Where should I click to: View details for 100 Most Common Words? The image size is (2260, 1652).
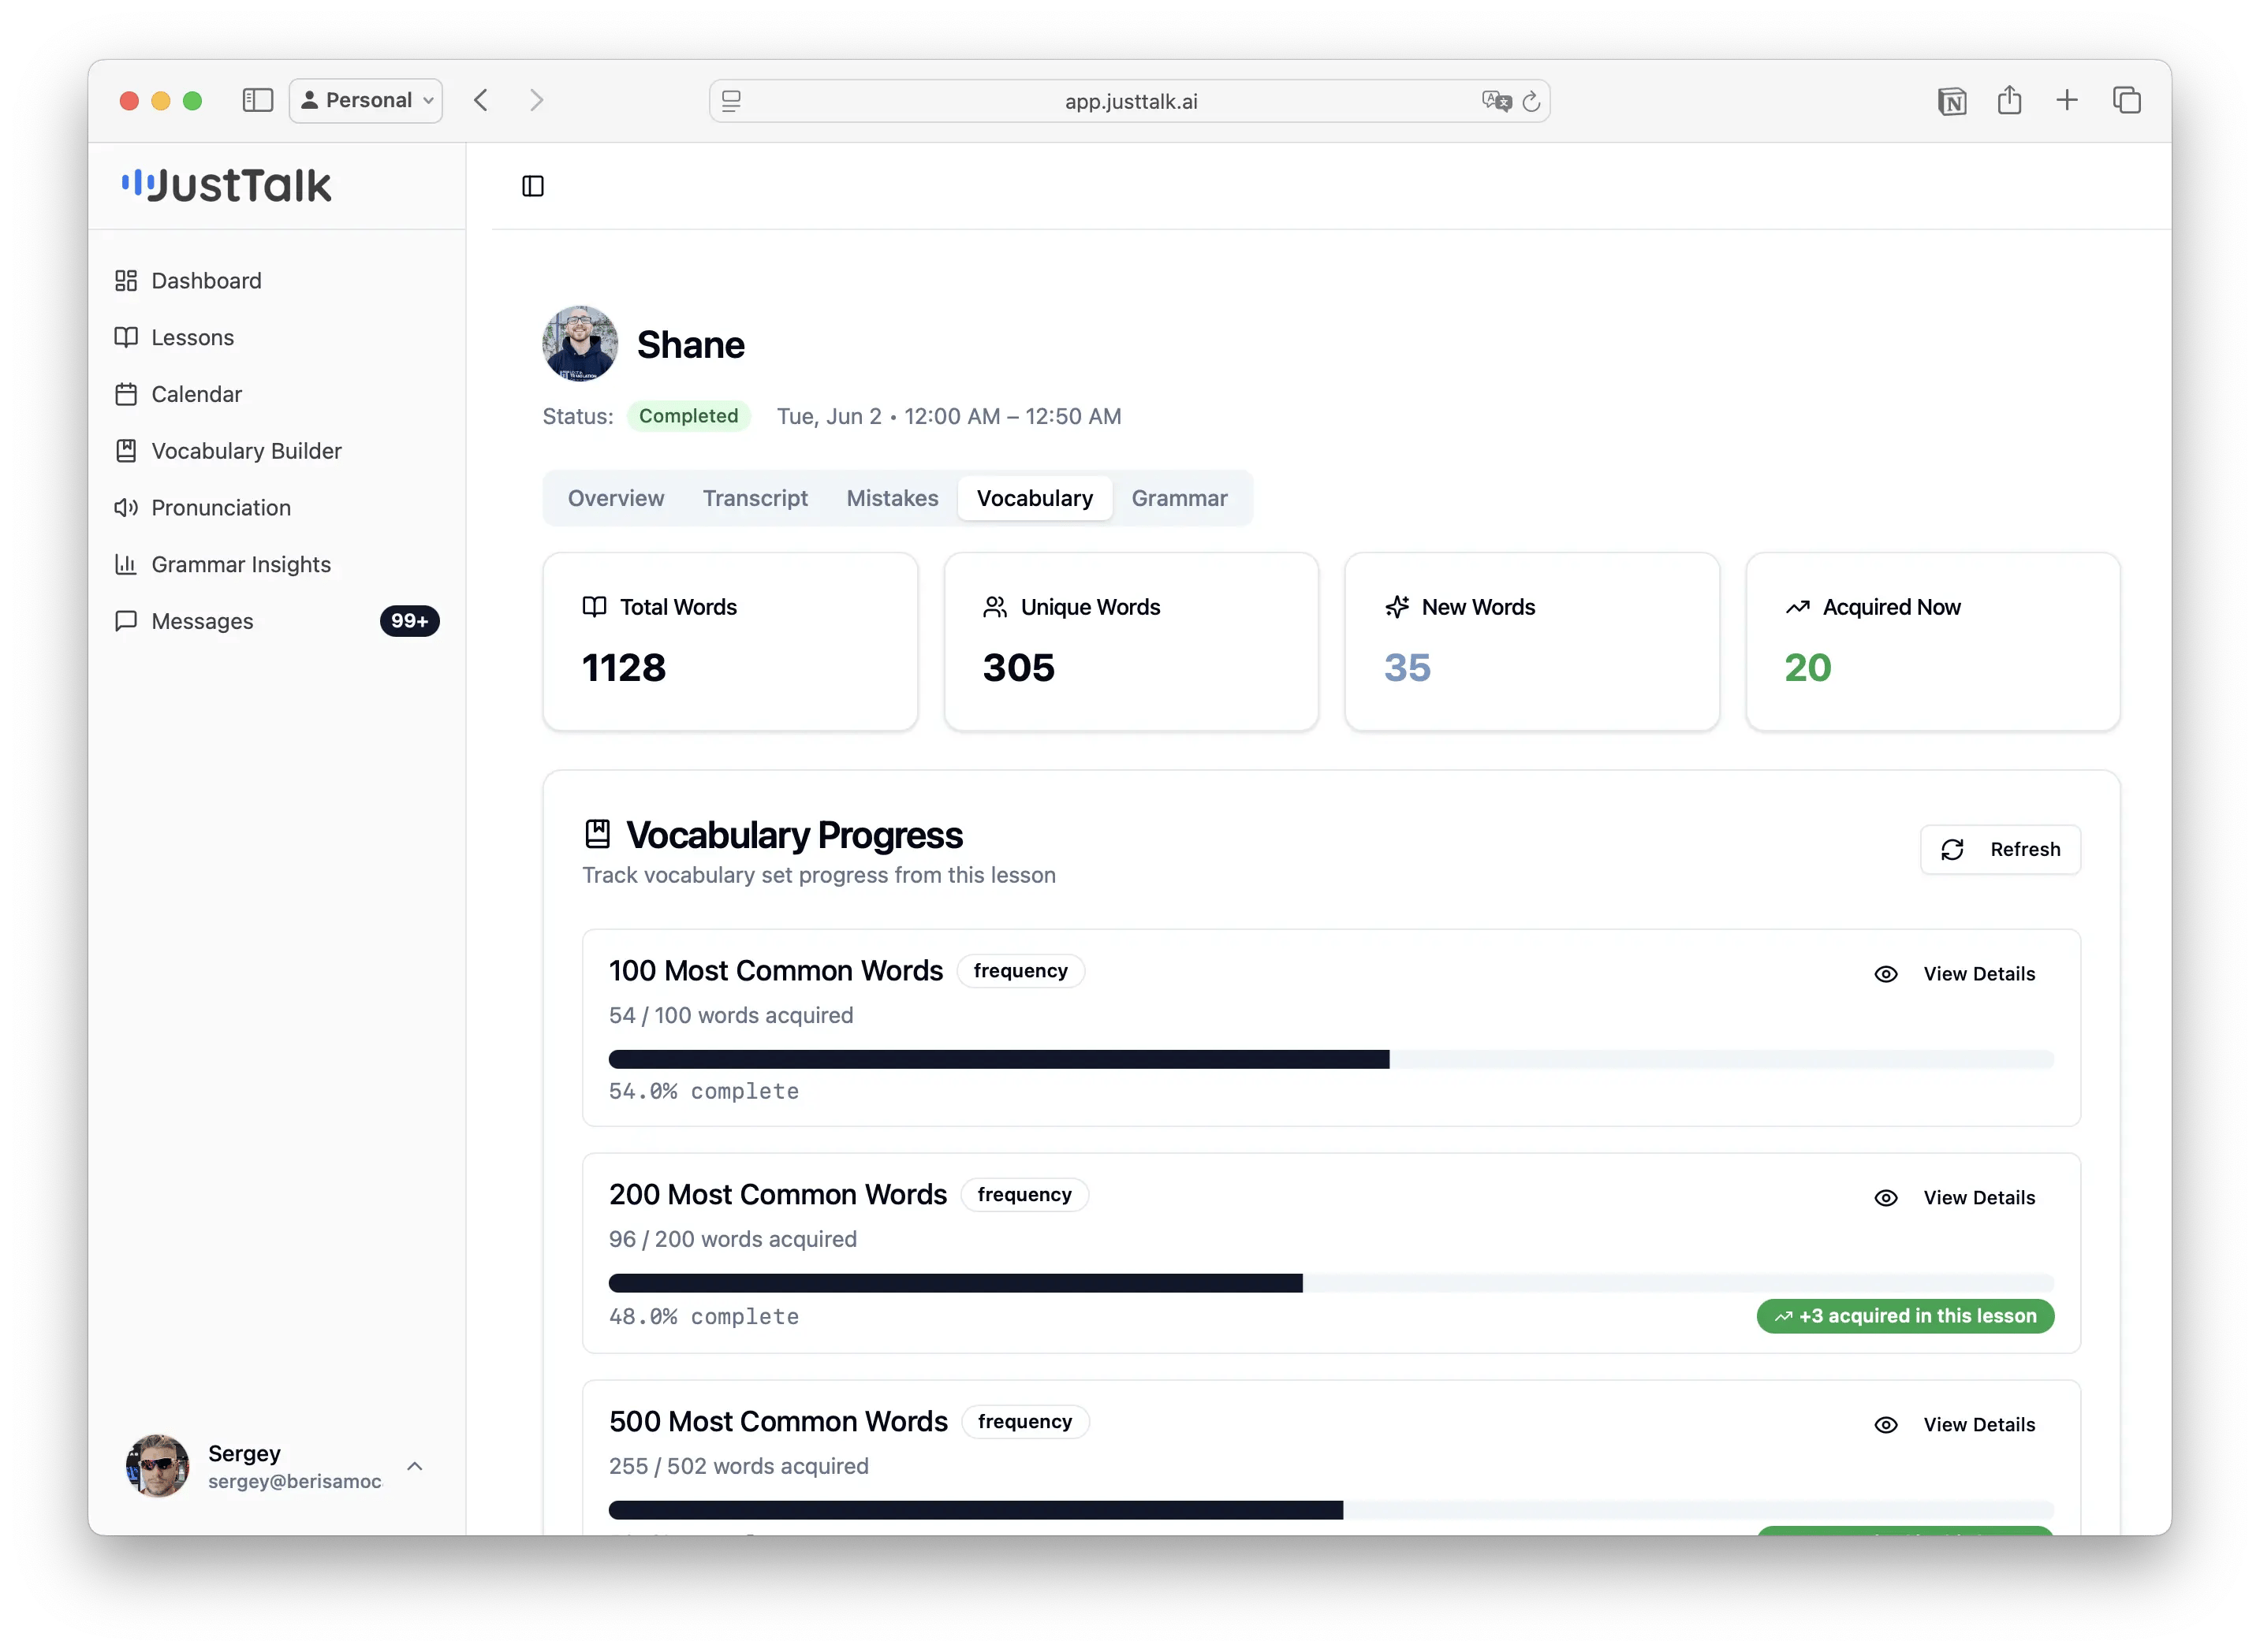[1954, 974]
